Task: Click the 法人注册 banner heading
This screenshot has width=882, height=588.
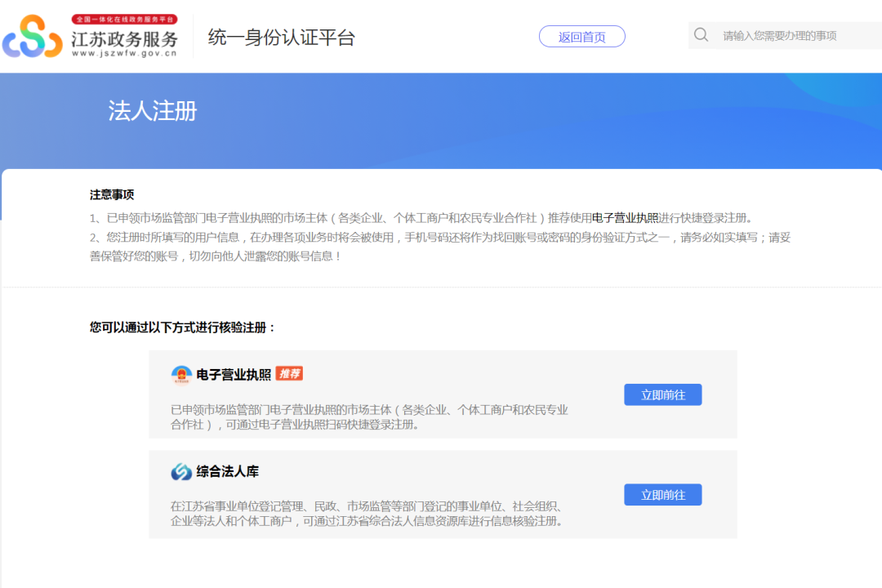Action: click(153, 111)
